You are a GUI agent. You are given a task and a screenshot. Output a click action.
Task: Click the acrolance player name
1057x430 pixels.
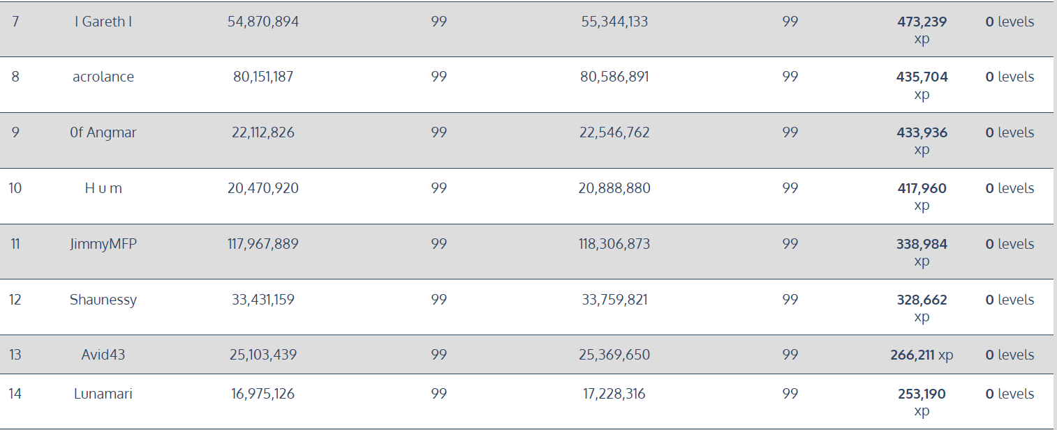pyautogui.click(x=103, y=77)
